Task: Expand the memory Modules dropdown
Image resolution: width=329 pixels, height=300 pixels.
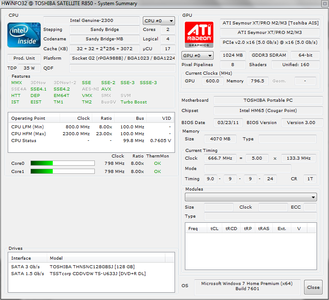Action: click(x=251, y=197)
